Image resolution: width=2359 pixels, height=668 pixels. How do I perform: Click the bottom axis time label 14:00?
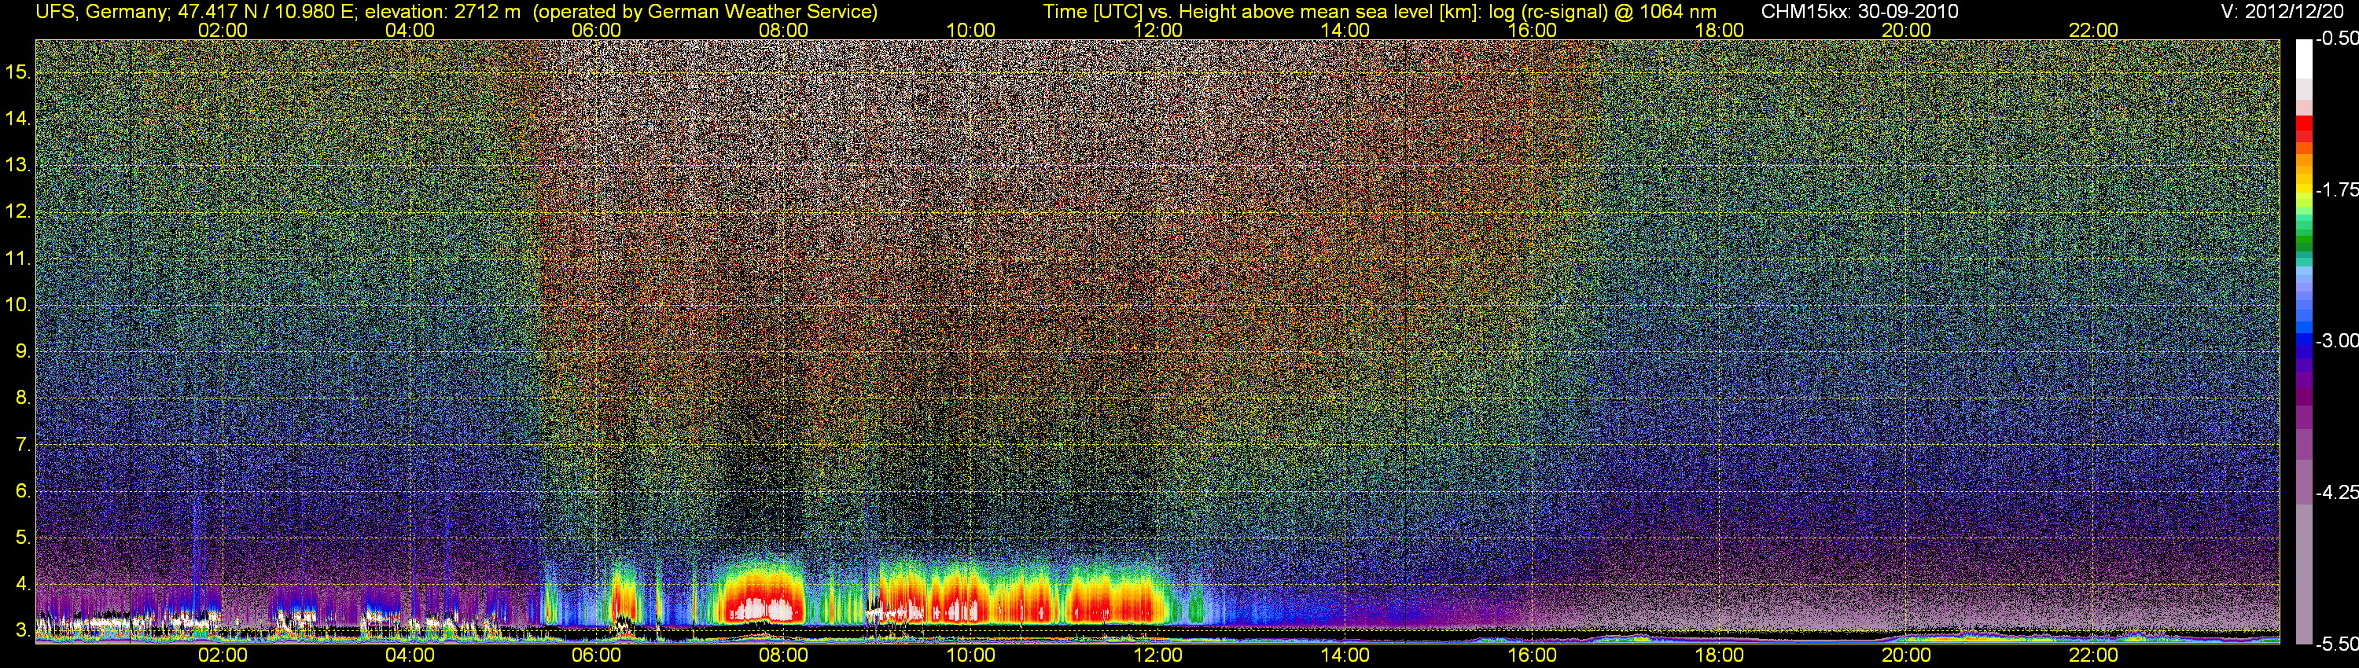pyautogui.click(x=1345, y=655)
